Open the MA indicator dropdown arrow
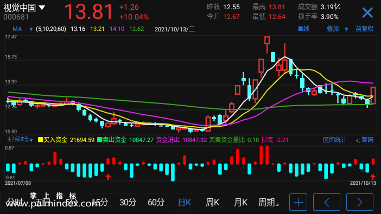381x214 pixels. coord(31,29)
